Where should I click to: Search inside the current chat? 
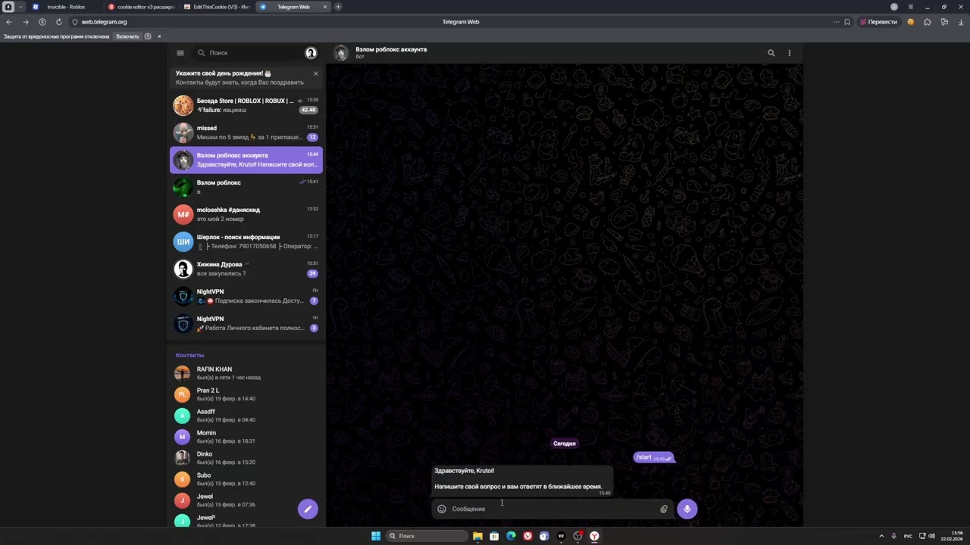[771, 53]
